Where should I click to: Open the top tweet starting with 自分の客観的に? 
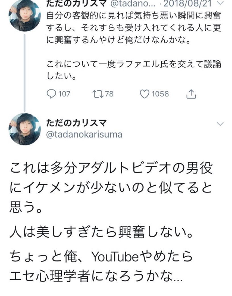coord(134,28)
